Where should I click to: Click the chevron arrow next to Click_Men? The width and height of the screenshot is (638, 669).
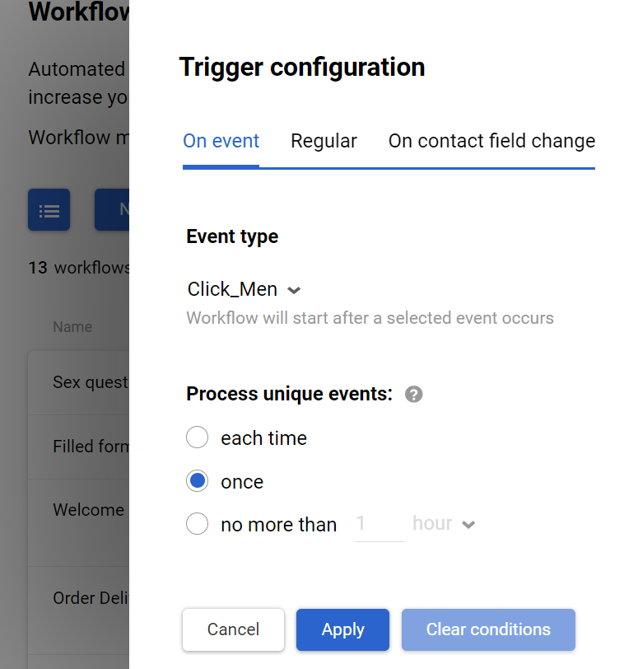coord(295,290)
